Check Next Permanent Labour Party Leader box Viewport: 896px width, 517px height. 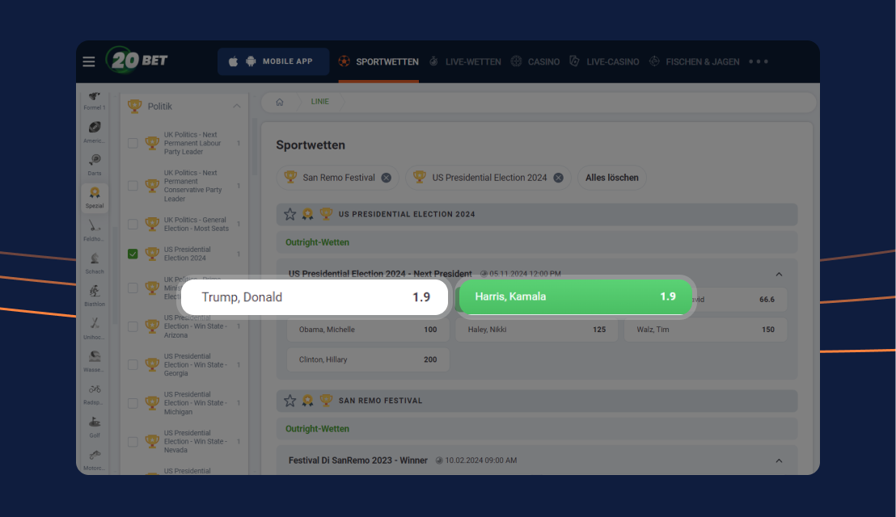tap(133, 143)
